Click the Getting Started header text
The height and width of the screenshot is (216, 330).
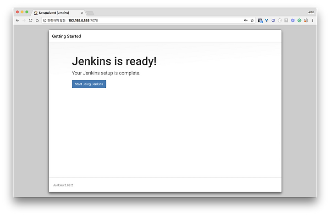[x=66, y=36]
